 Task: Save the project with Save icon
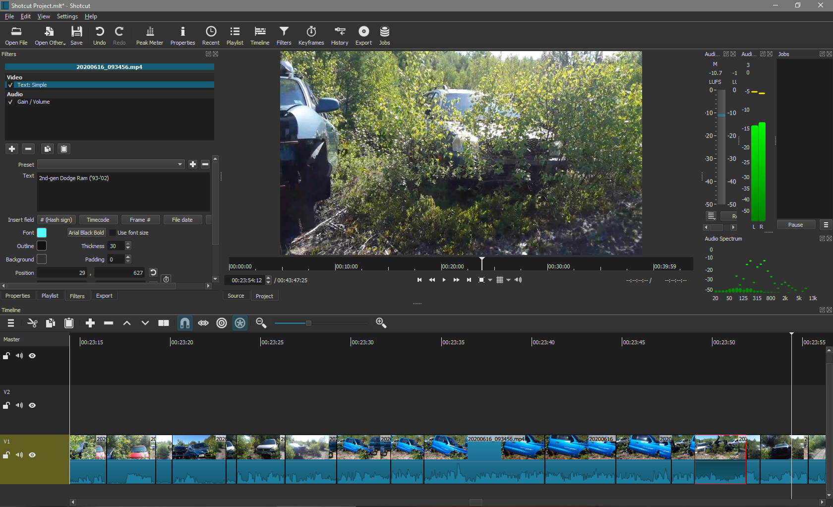pyautogui.click(x=76, y=36)
